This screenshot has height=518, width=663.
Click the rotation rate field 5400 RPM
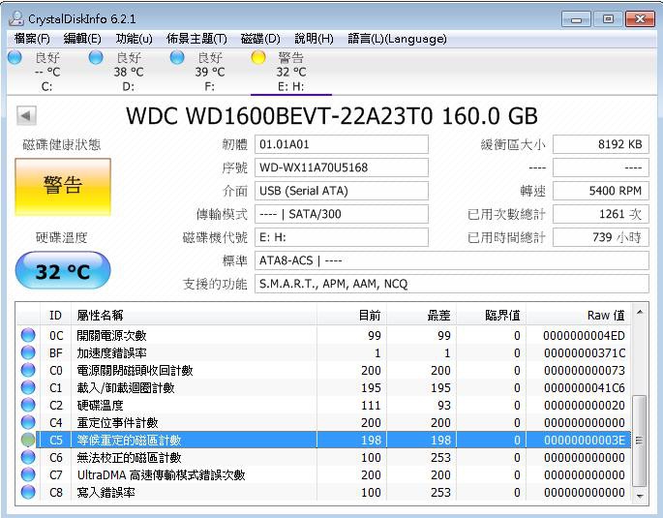click(x=601, y=191)
